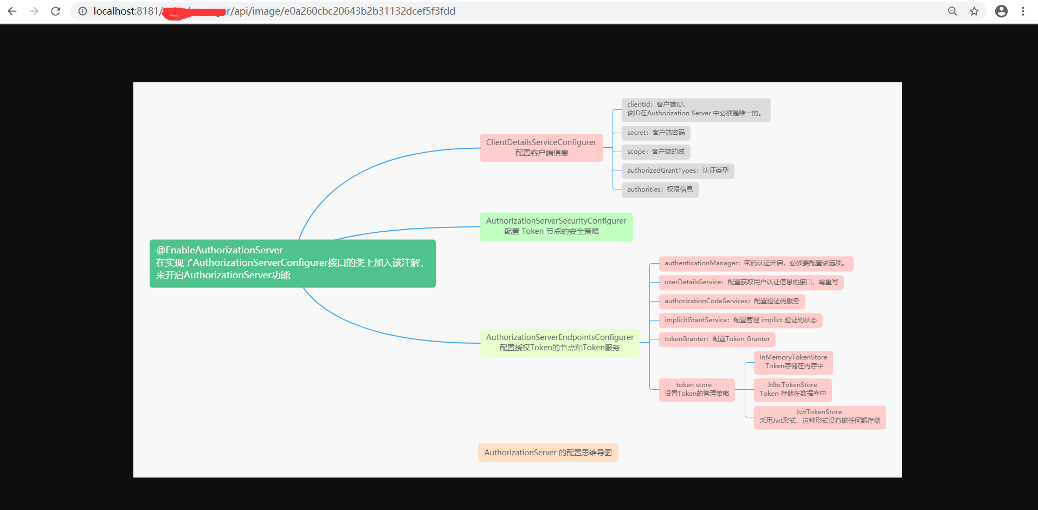This screenshot has height=510, width=1038.
Task: Click the clientId description box
Action: [696, 110]
